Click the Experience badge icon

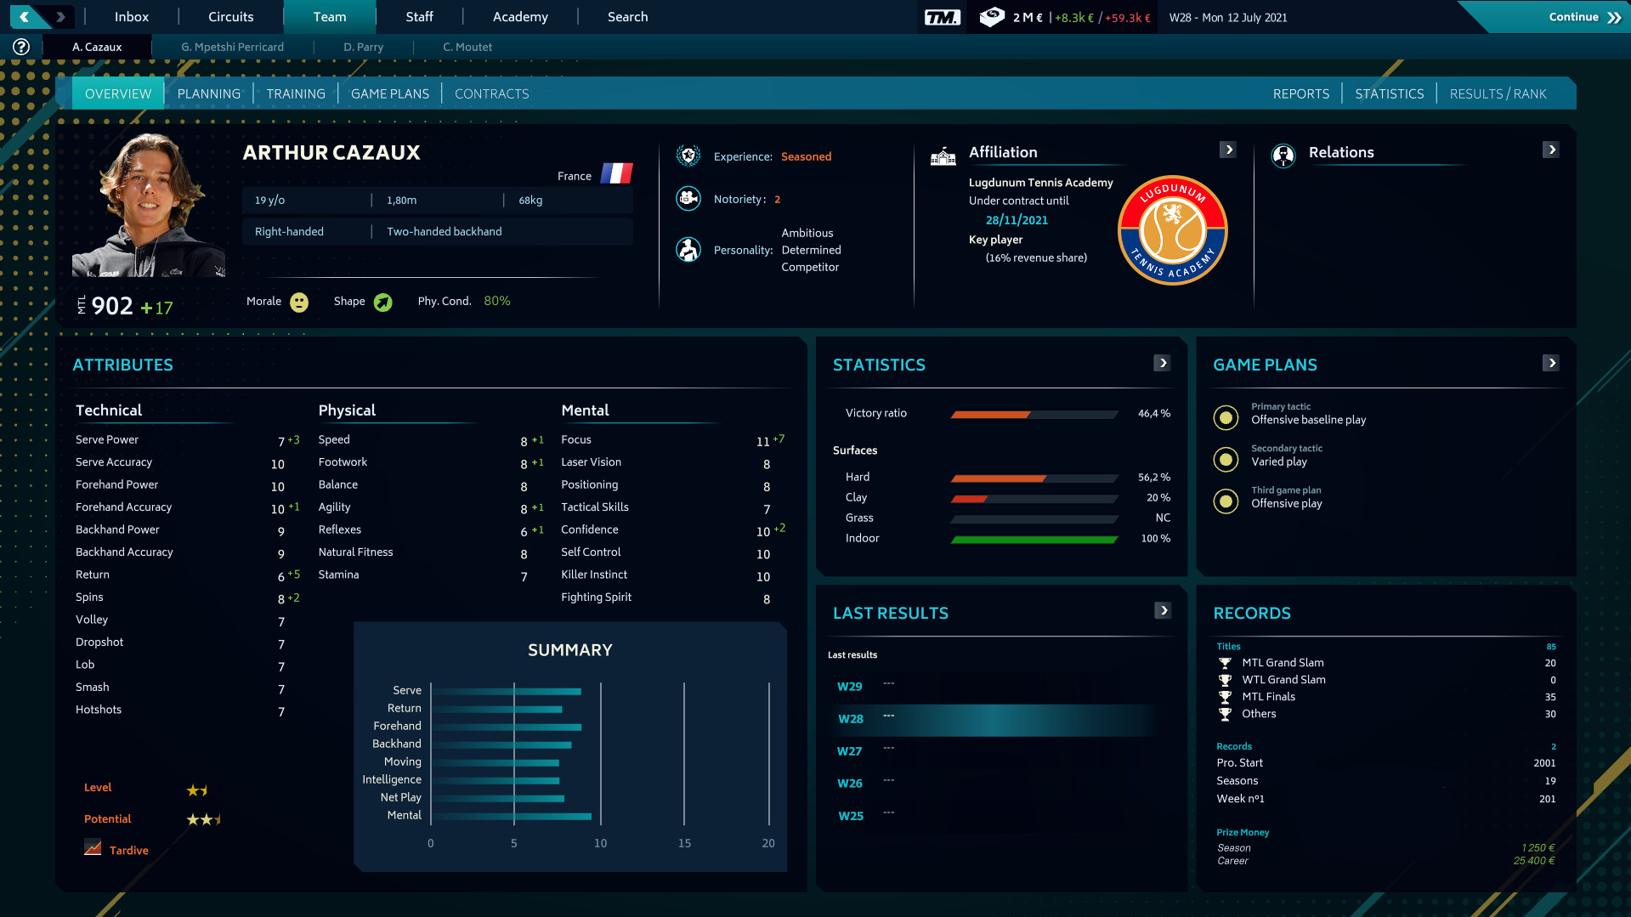pos(688,156)
